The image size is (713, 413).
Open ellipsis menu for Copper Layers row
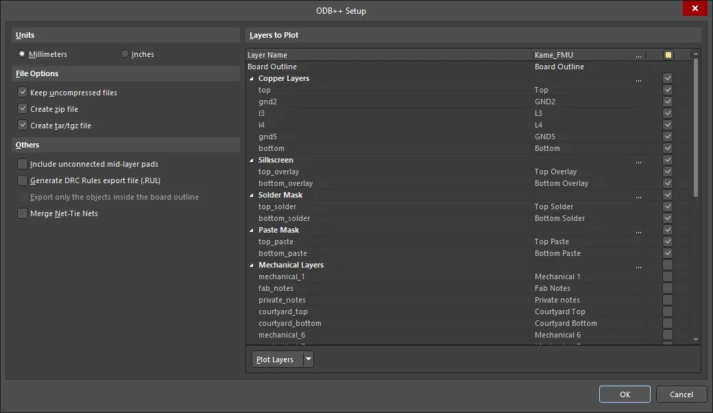[x=638, y=80]
